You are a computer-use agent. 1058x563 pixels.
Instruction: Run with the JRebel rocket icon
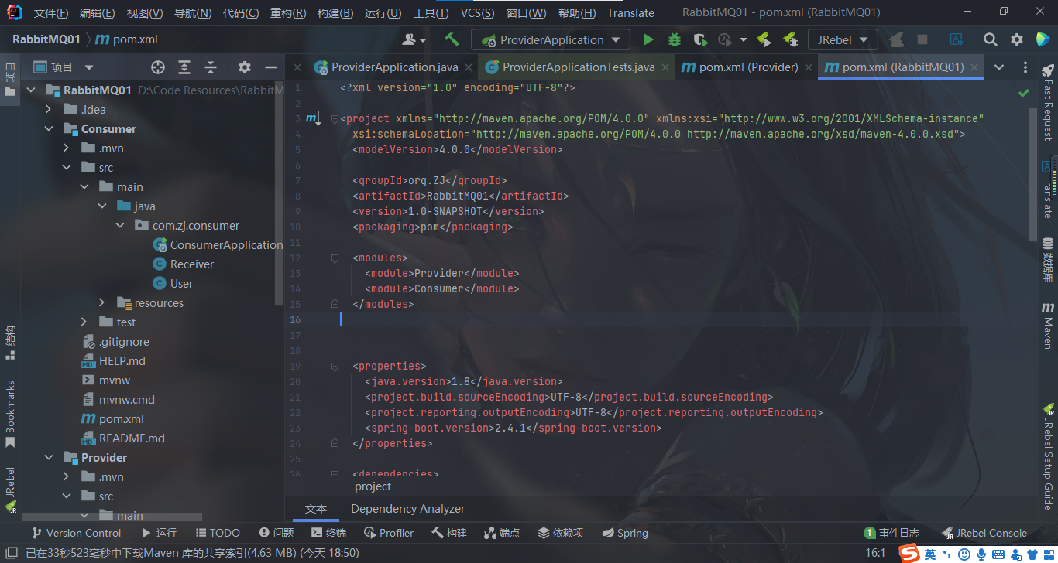[x=764, y=39]
